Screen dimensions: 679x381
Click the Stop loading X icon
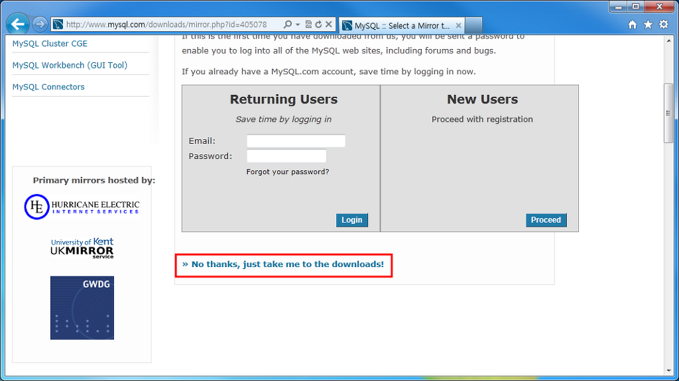(x=329, y=25)
